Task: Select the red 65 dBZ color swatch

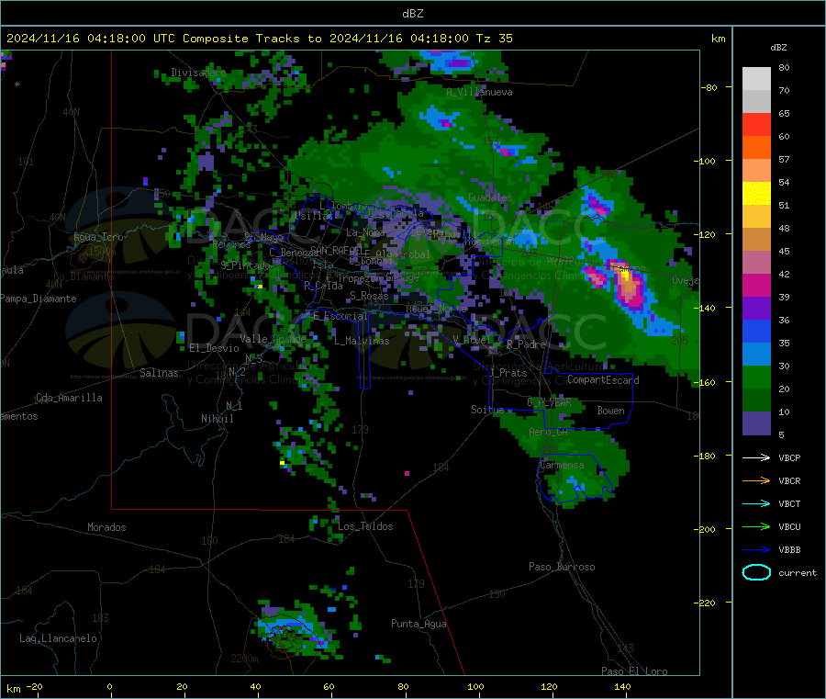Action: coord(756,124)
